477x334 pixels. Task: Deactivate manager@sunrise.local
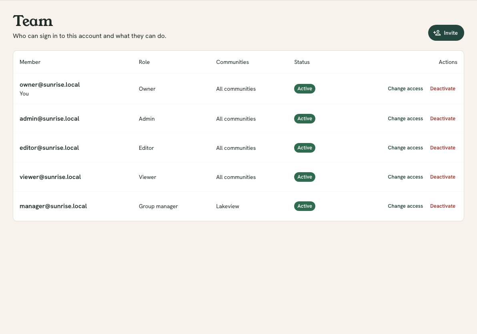coord(443,206)
